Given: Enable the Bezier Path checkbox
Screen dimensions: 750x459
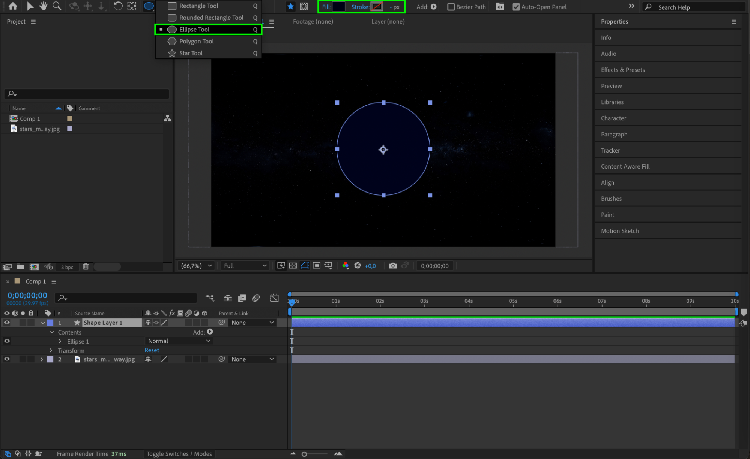Looking at the screenshot, I should [x=451, y=7].
